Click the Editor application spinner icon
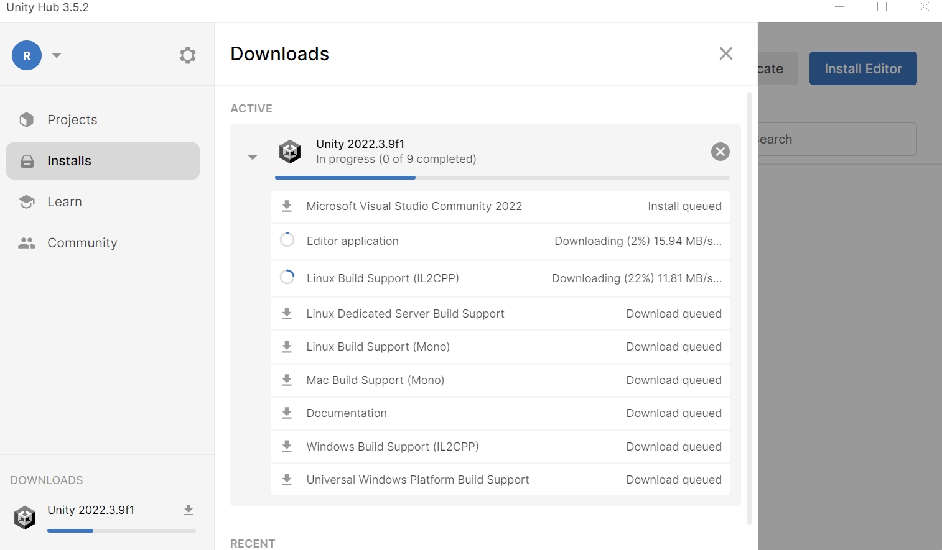 click(287, 240)
